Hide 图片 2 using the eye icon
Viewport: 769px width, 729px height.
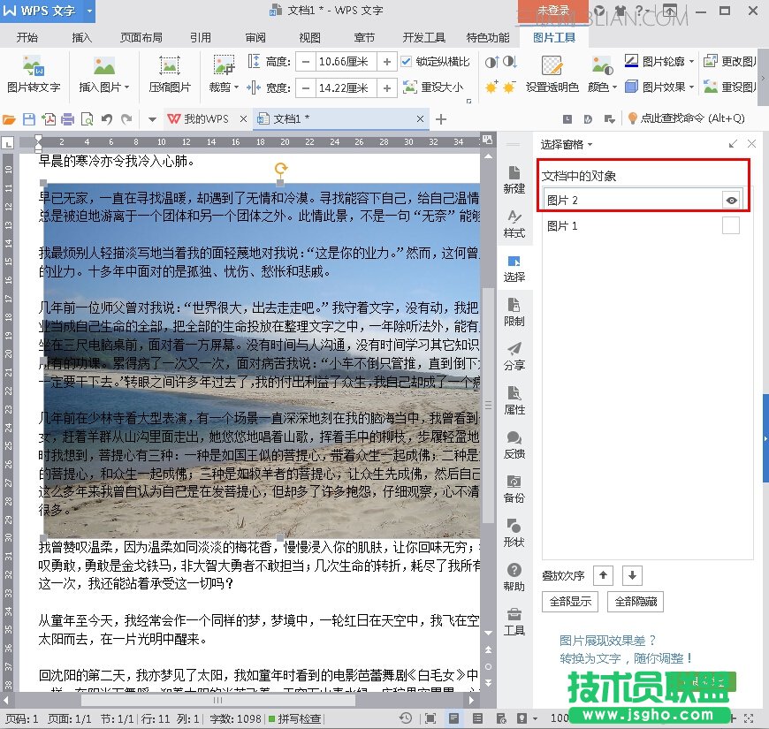(x=731, y=201)
